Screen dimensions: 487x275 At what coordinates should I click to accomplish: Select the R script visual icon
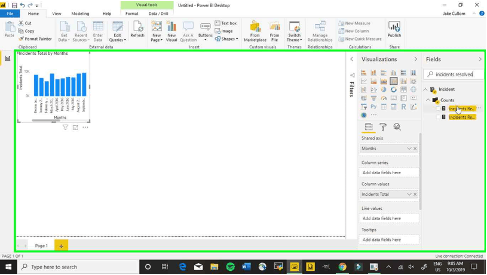[403, 107]
